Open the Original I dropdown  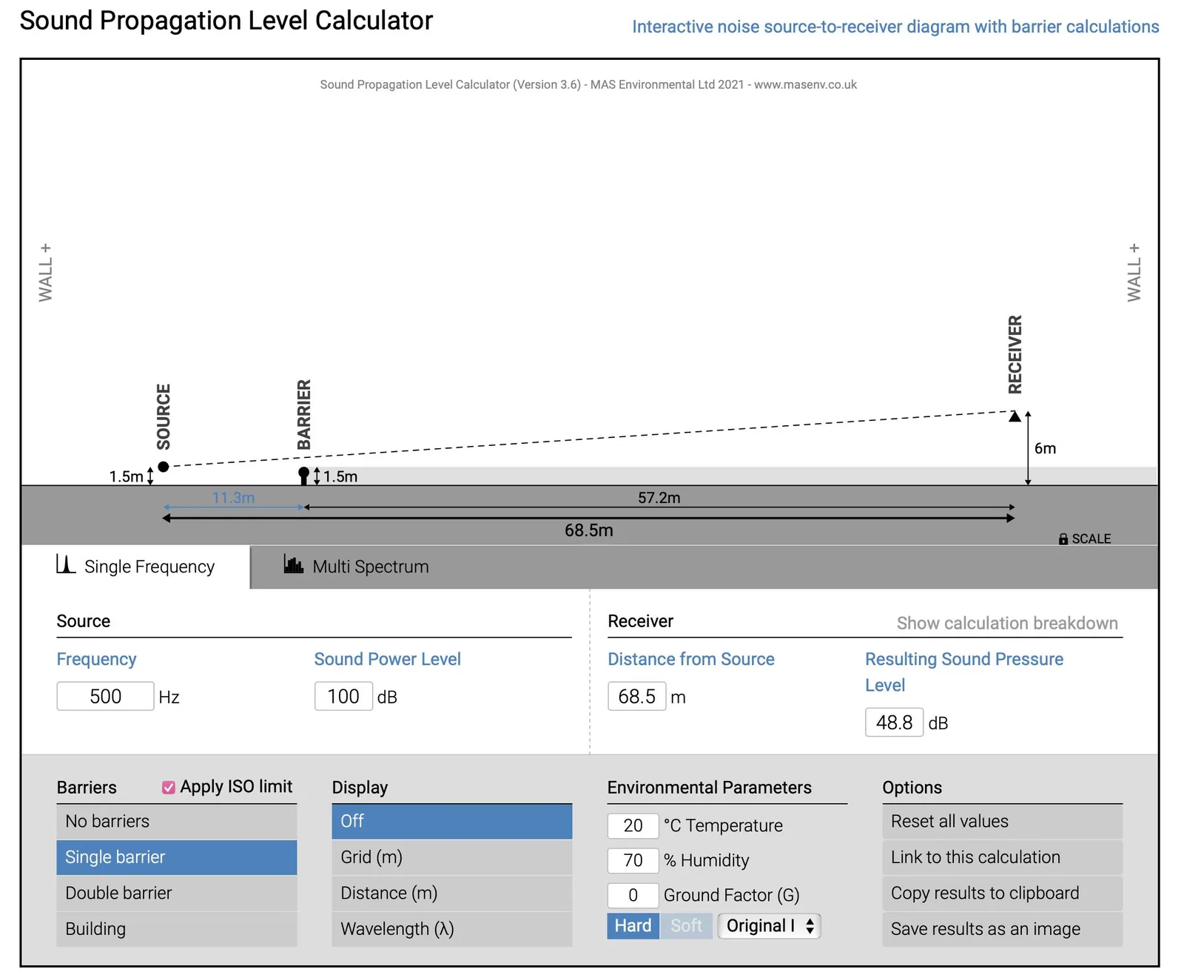(x=770, y=926)
